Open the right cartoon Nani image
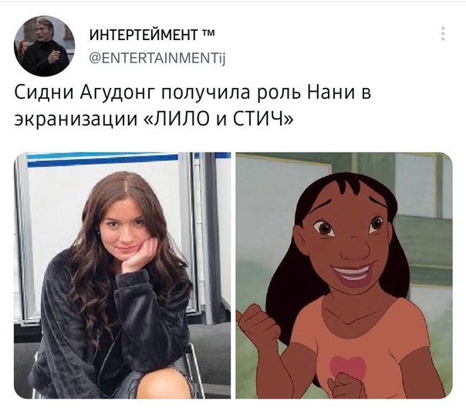 (344, 275)
